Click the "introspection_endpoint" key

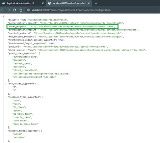[x=23, y=30]
